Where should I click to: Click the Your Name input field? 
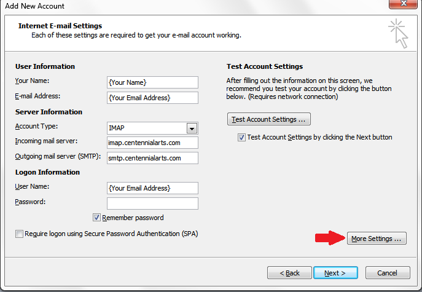tap(152, 82)
